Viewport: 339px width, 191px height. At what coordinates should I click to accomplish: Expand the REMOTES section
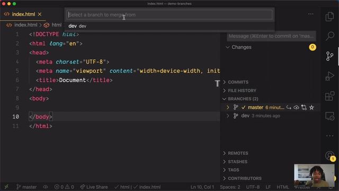tap(225, 153)
